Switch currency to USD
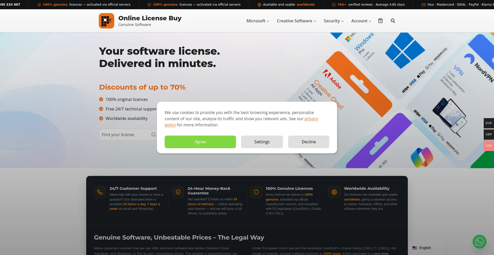Screen dimensions: 494x255 [x=489, y=146]
